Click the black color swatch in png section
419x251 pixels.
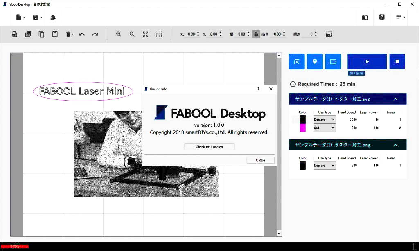click(302, 166)
